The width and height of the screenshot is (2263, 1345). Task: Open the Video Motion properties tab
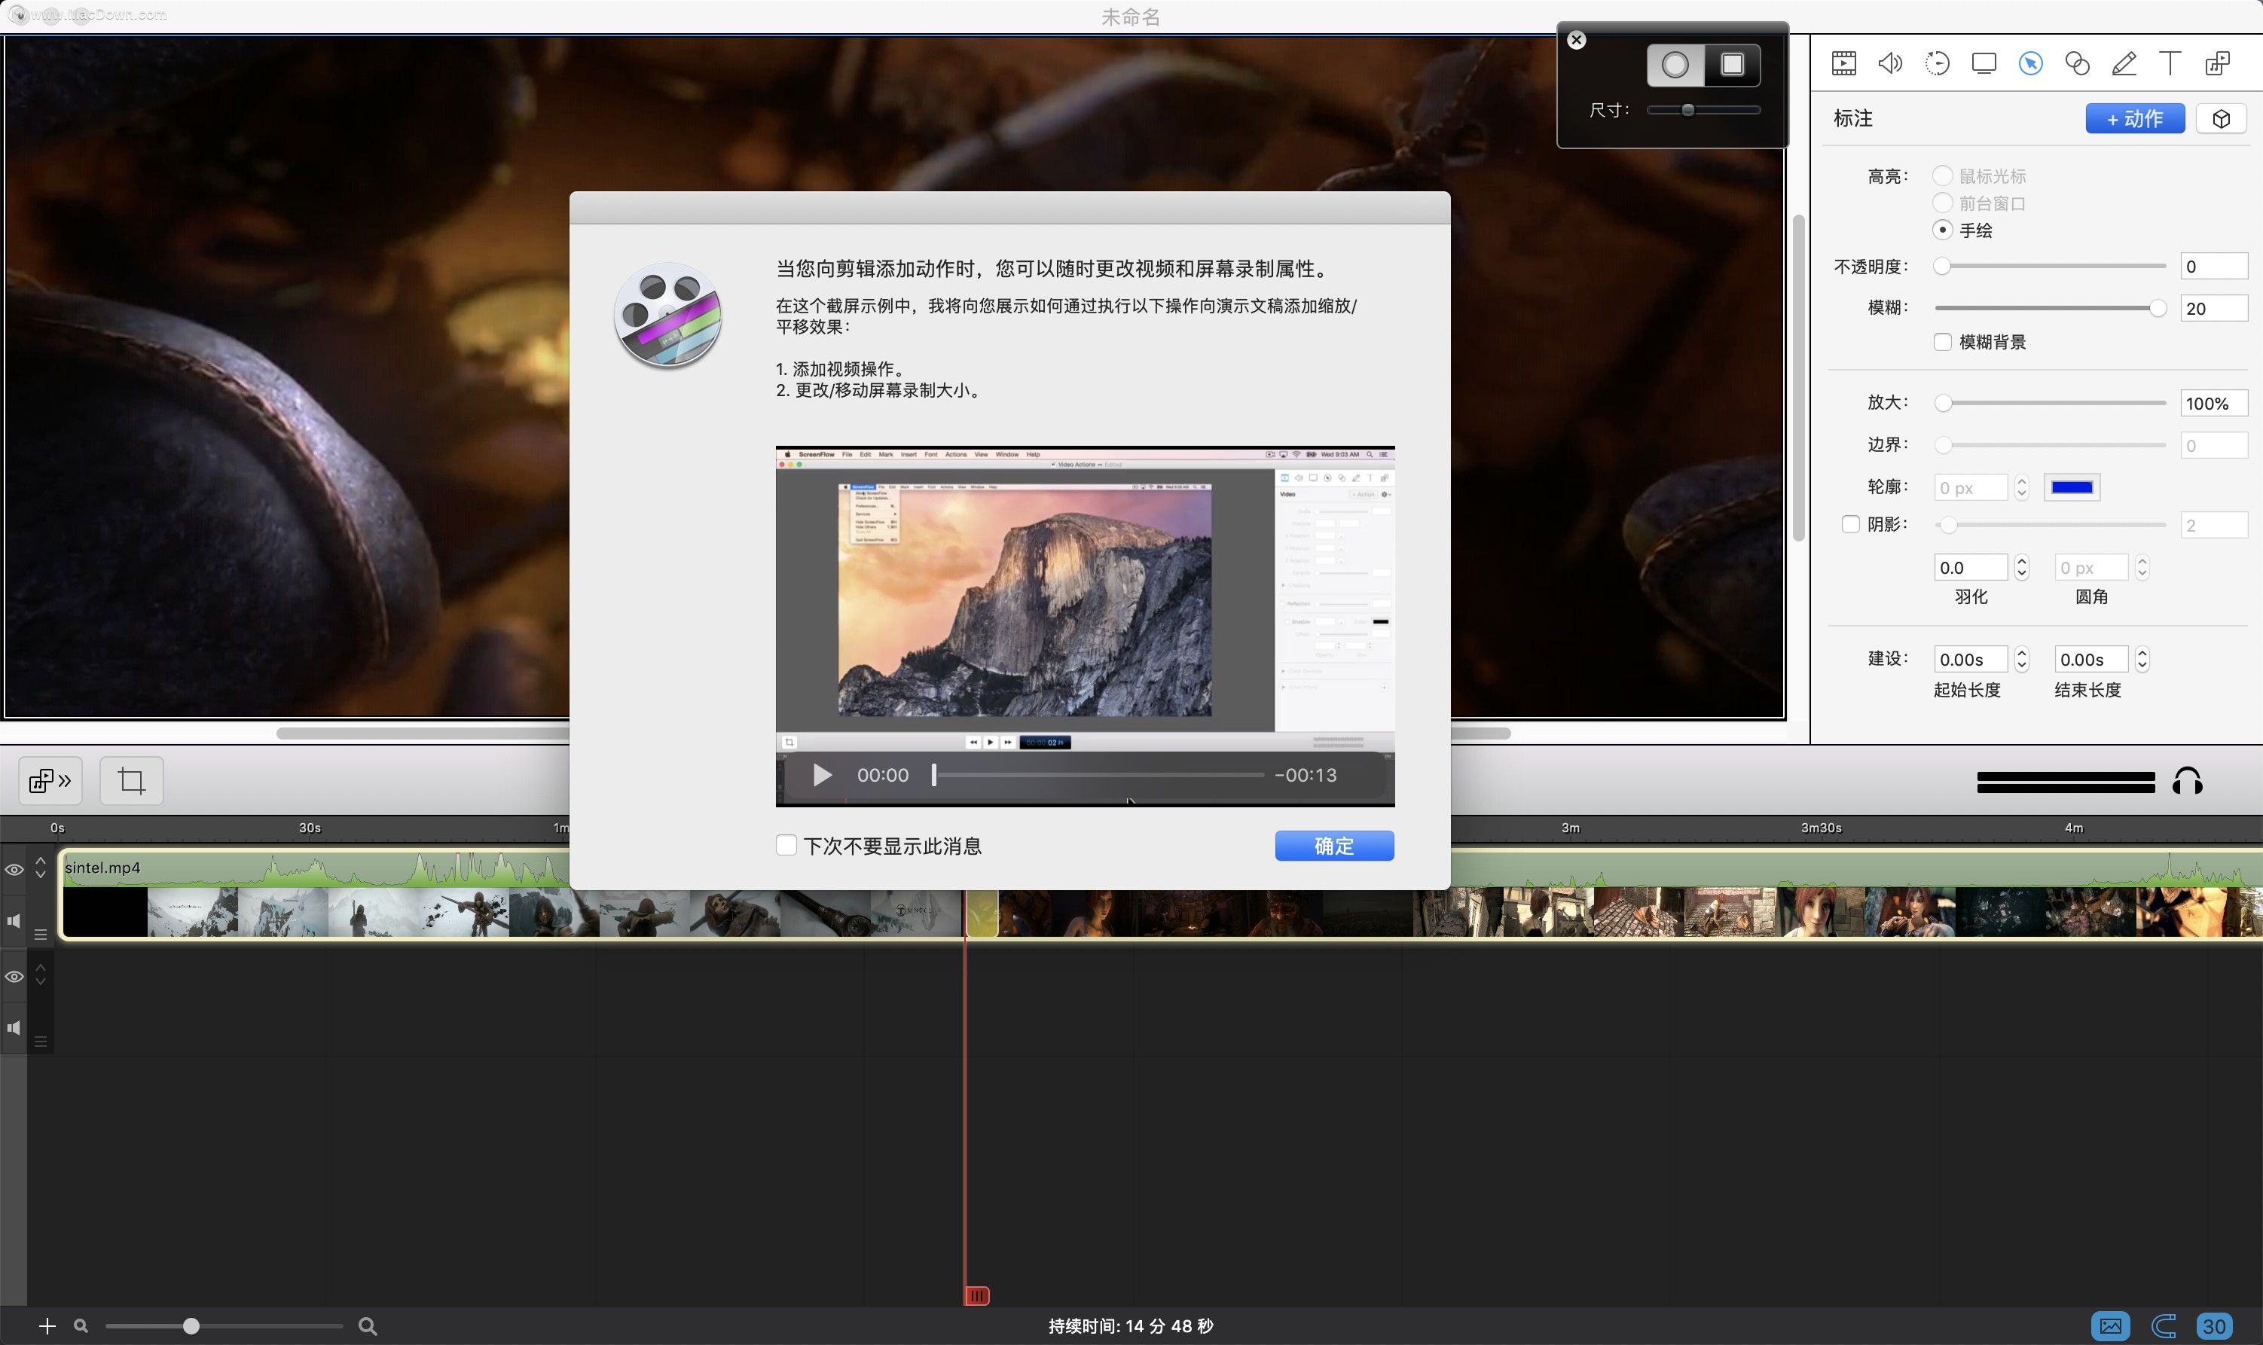click(x=1938, y=63)
